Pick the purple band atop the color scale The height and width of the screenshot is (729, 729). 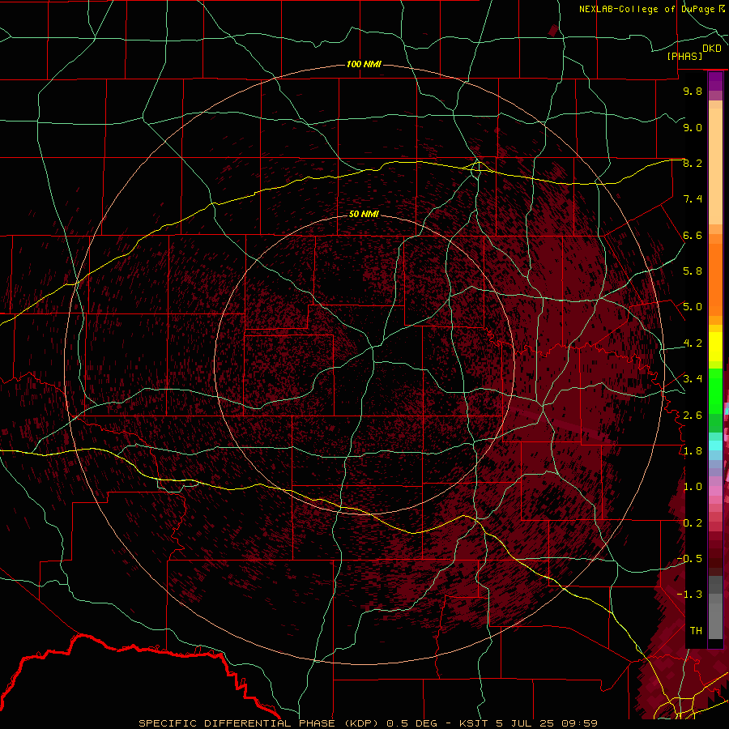[715, 81]
